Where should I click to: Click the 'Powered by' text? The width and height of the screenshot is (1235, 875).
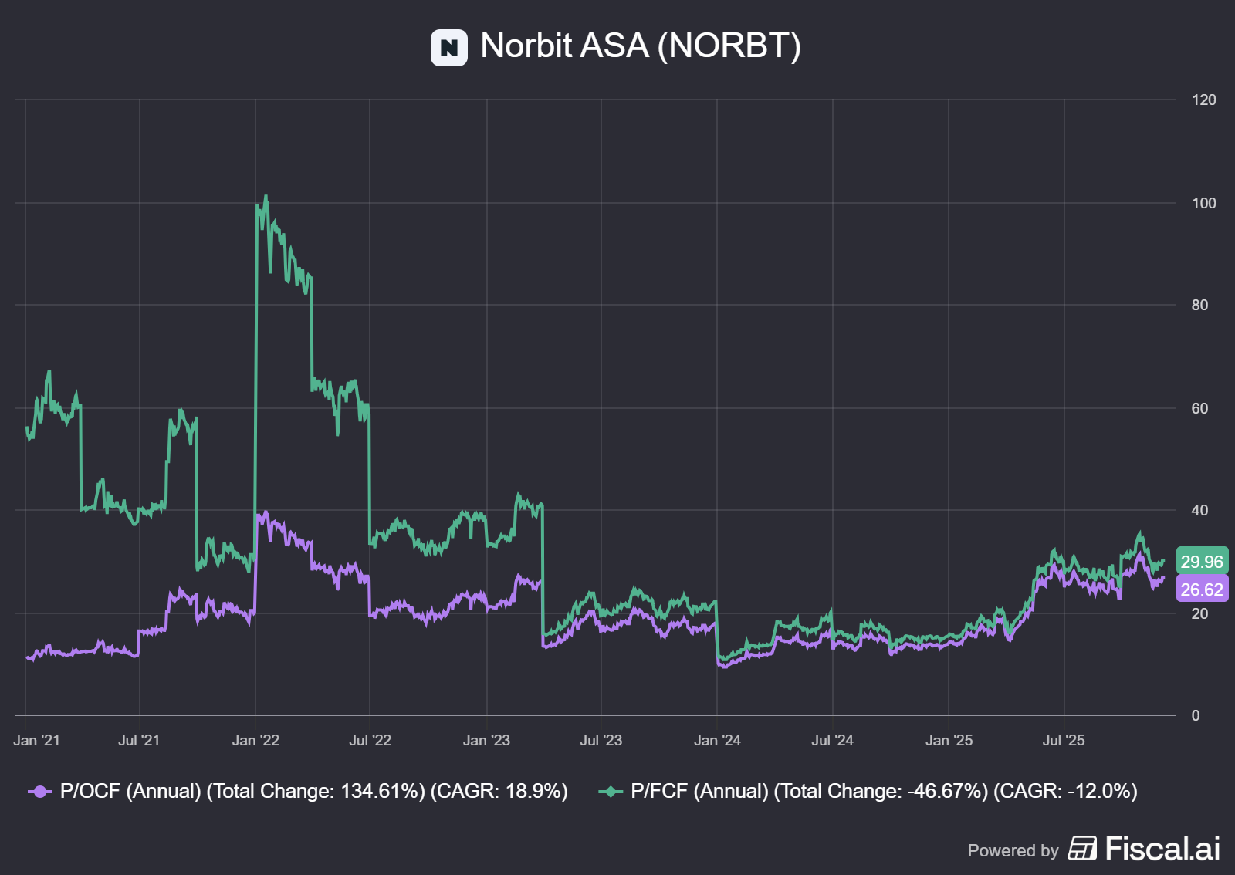[x=1013, y=851]
